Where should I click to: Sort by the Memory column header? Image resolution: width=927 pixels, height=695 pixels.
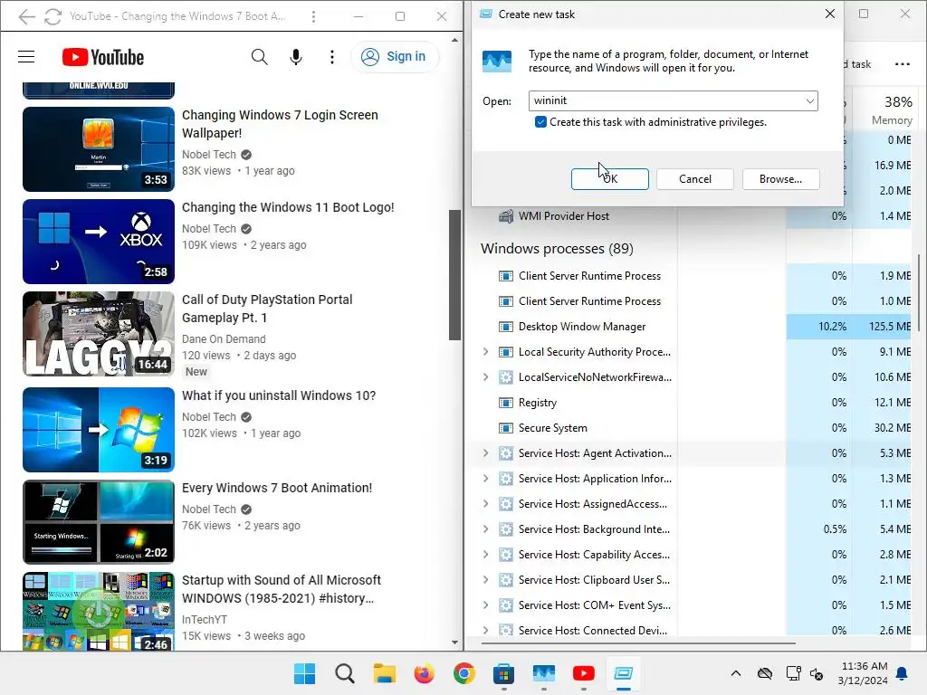[x=891, y=110]
